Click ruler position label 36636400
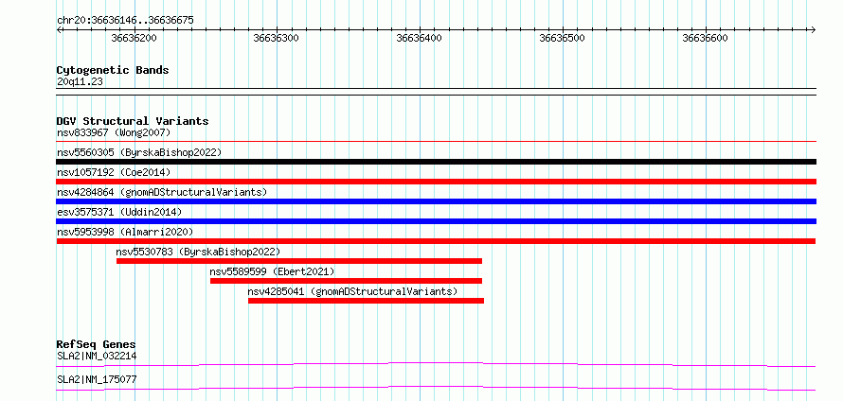Viewport: 843px width, 401px height. [420, 38]
